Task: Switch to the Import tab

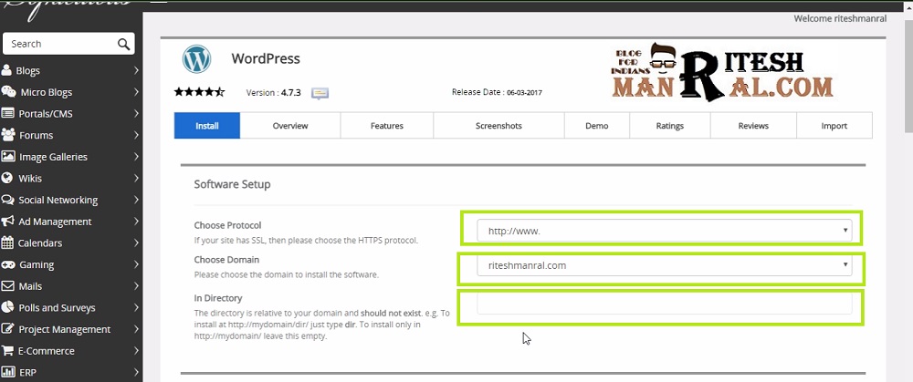Action: click(834, 126)
